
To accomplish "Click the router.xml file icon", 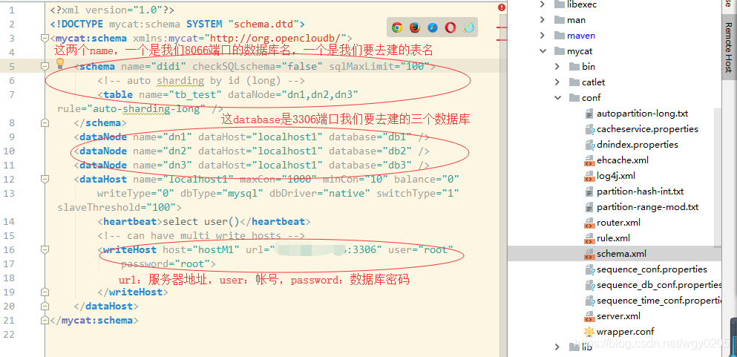I will click(589, 223).
